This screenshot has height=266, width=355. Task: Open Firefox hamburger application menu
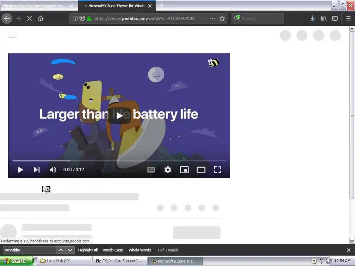click(348, 18)
